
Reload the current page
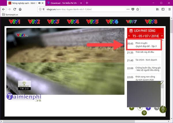tap(15, 9)
